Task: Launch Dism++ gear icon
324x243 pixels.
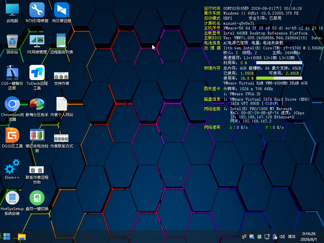Action: [x=12, y=169]
